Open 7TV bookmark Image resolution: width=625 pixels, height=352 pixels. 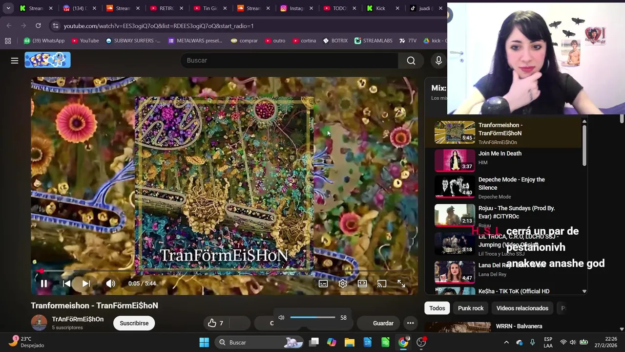(408, 41)
